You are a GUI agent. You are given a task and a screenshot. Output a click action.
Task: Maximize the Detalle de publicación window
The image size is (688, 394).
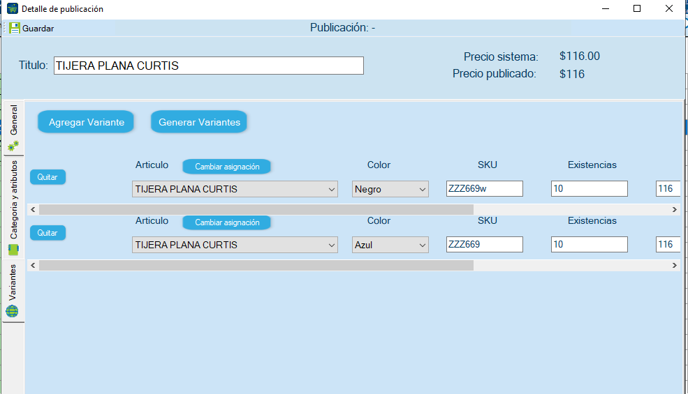click(x=637, y=9)
